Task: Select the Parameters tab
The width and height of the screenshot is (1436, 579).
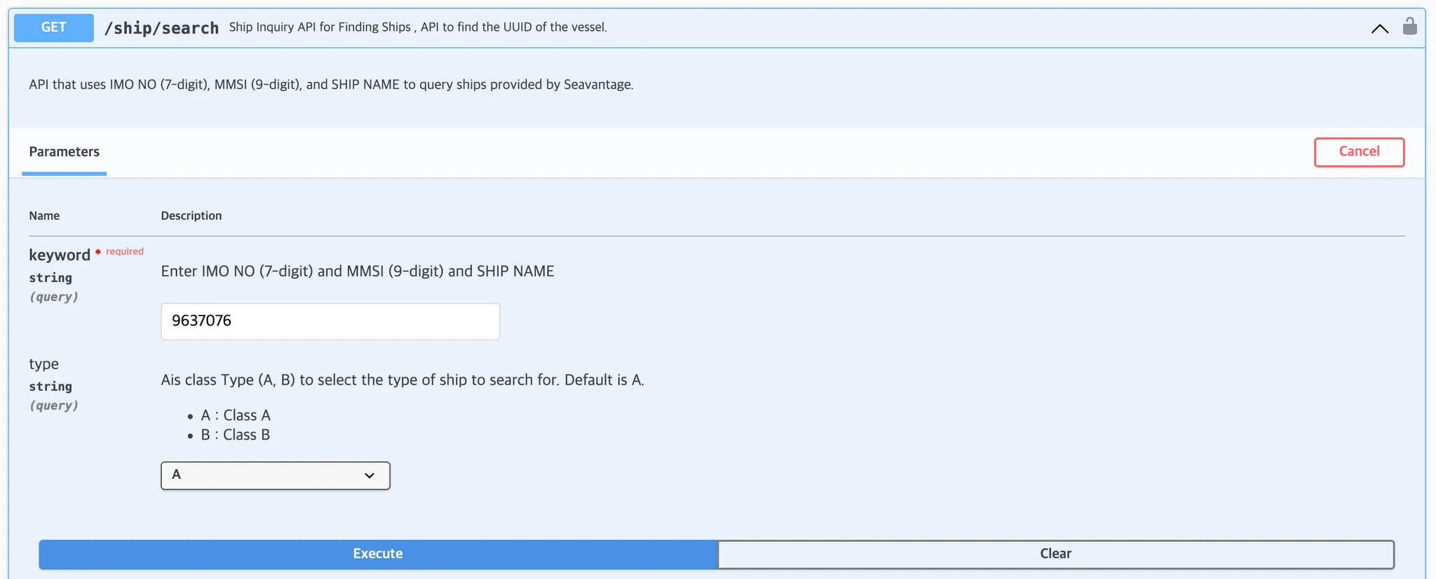Action: 64,152
